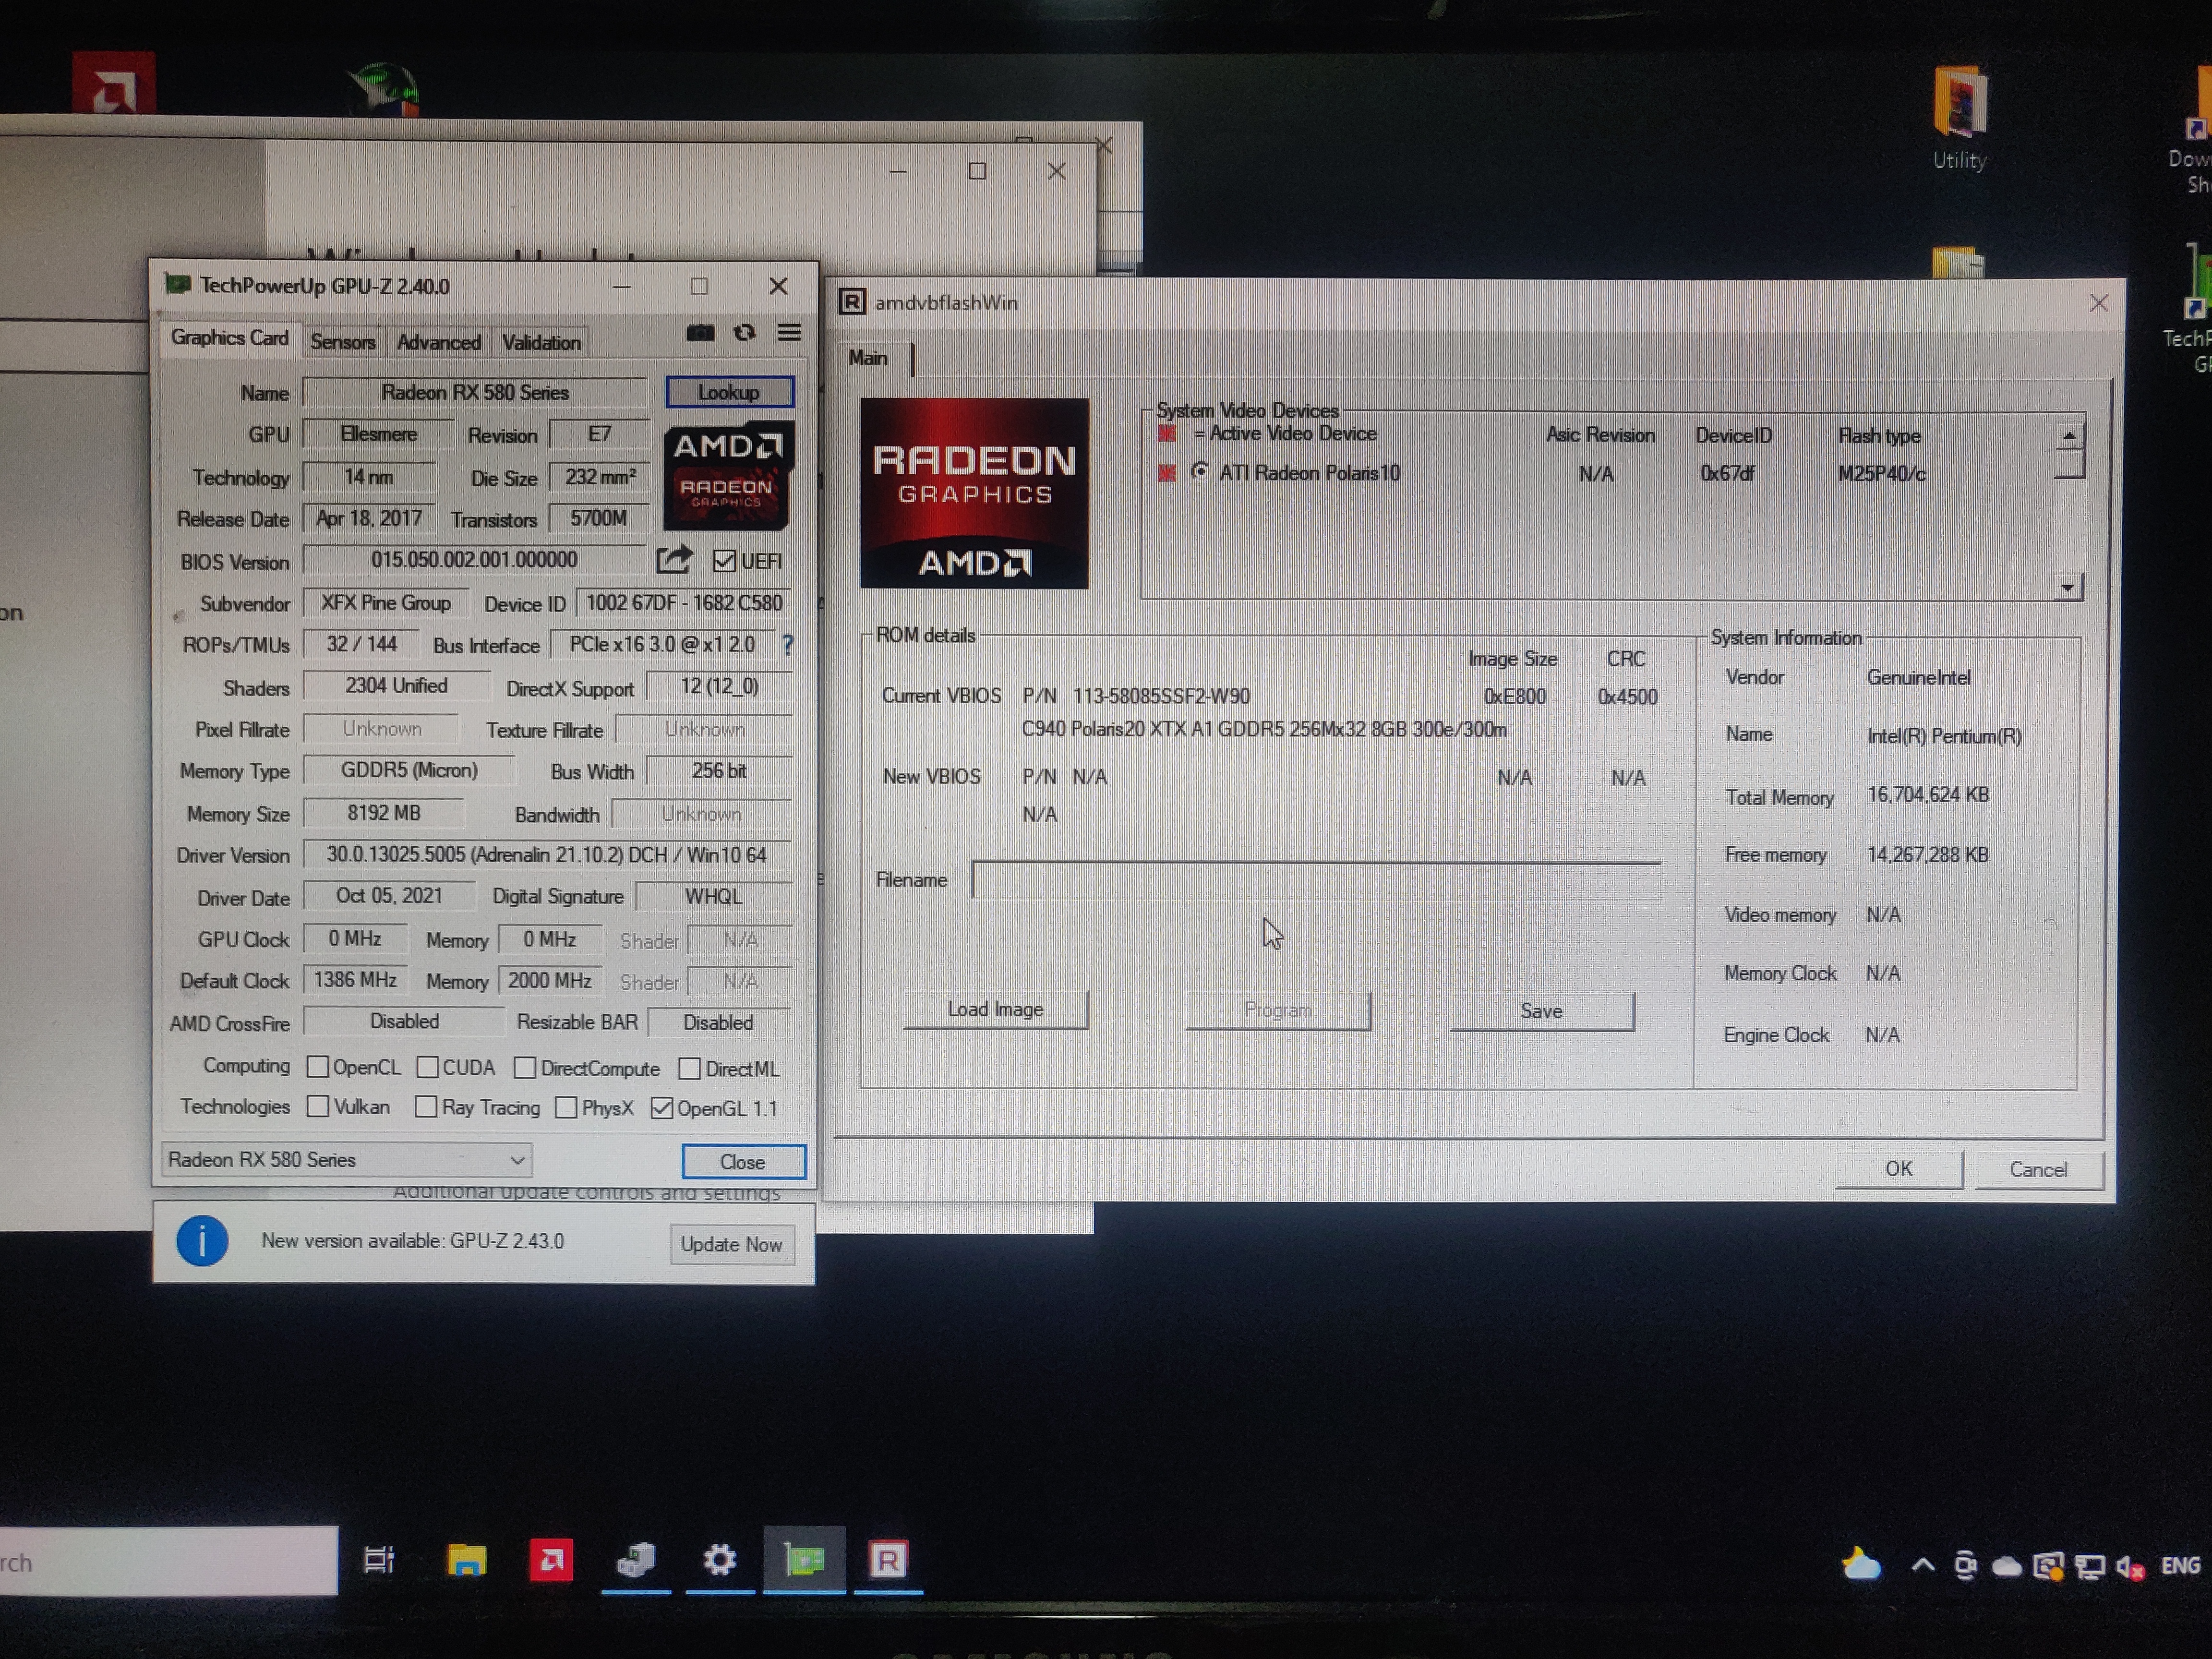This screenshot has height=1659, width=2212.
Task: Toggle the DirectCompute checkbox
Action: tap(524, 1068)
